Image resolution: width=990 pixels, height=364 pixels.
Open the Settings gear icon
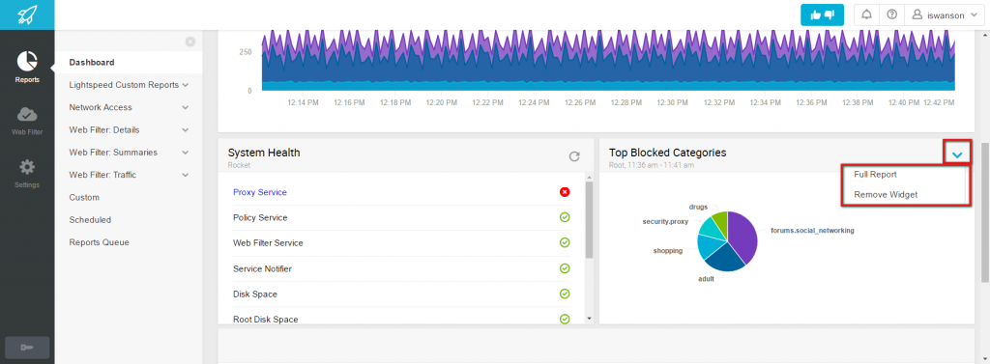[27, 167]
